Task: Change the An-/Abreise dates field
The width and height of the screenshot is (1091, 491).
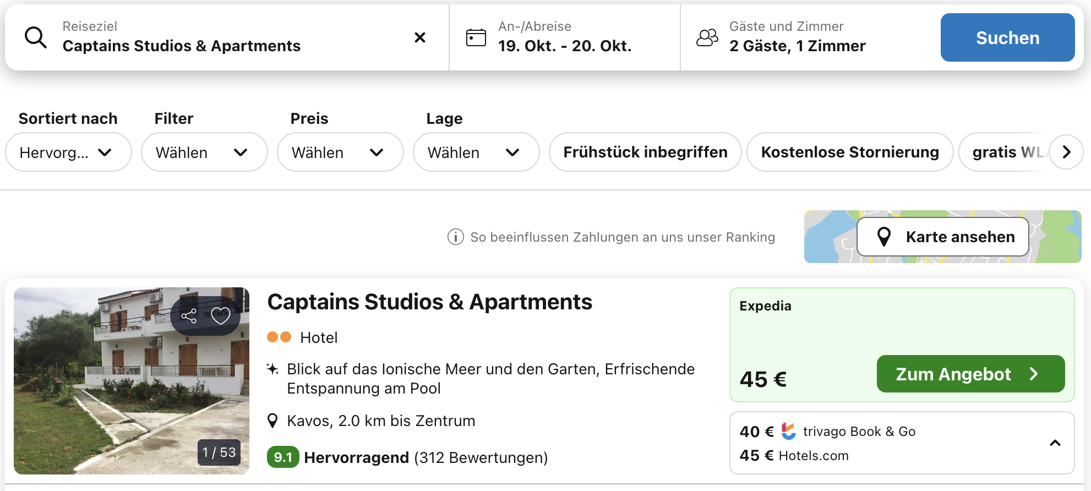Action: [x=565, y=37]
